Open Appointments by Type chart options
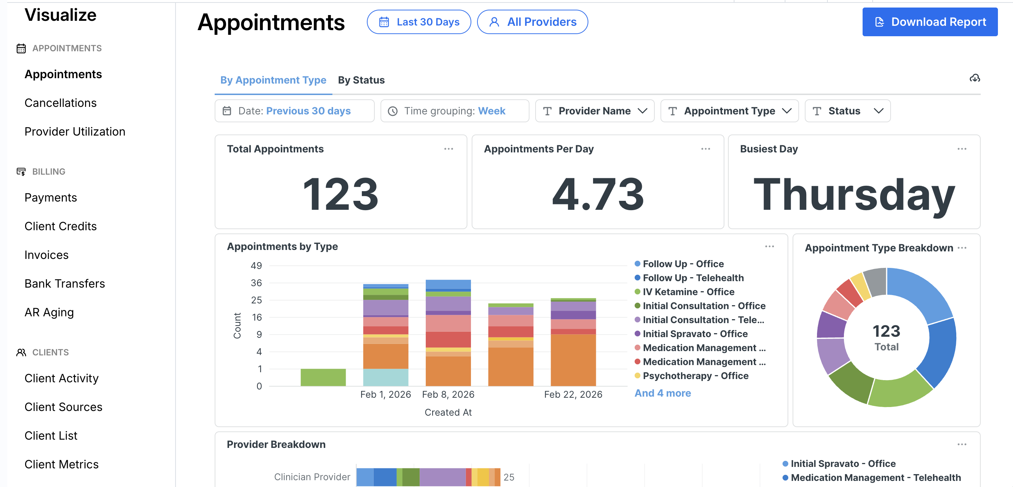1013x487 pixels. (x=770, y=246)
